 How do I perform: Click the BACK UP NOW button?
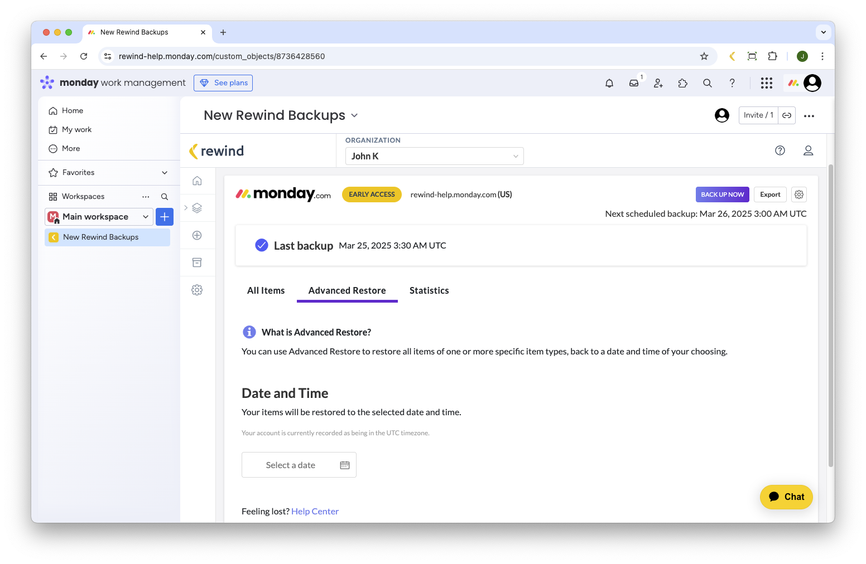pyautogui.click(x=723, y=195)
